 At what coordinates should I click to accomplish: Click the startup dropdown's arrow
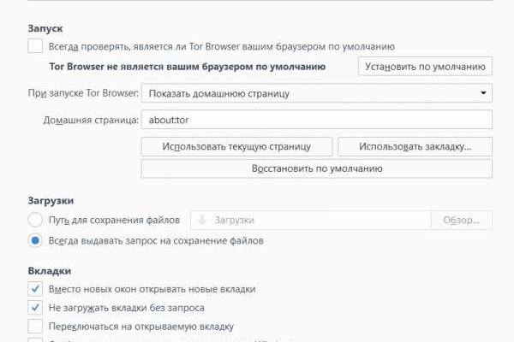point(483,92)
